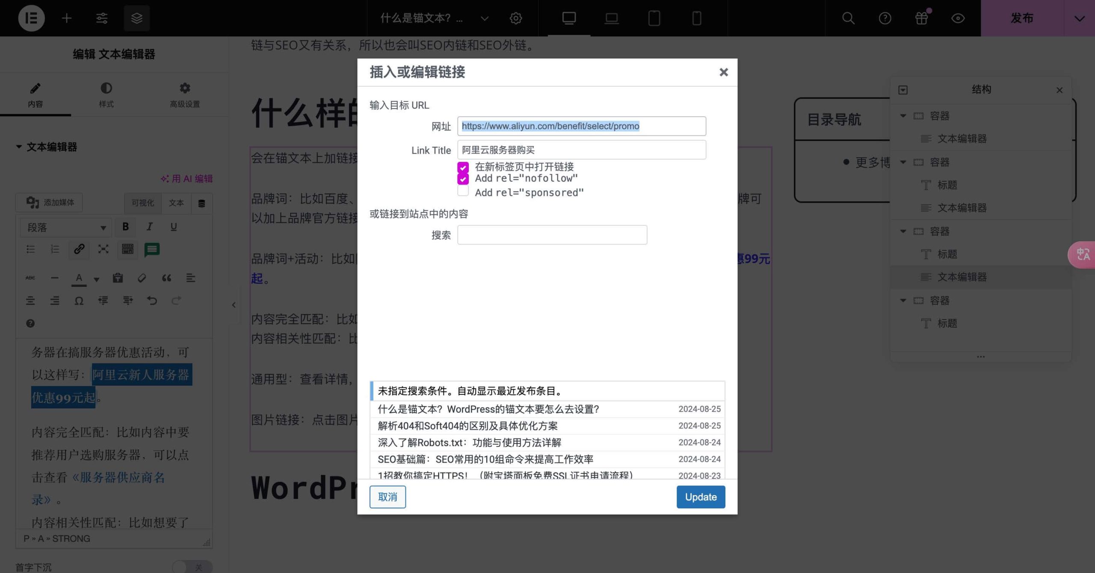This screenshot has height=573, width=1095.
Task: Open the finder search icon
Action: (x=848, y=18)
